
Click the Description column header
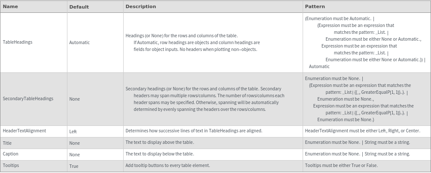tap(141, 7)
